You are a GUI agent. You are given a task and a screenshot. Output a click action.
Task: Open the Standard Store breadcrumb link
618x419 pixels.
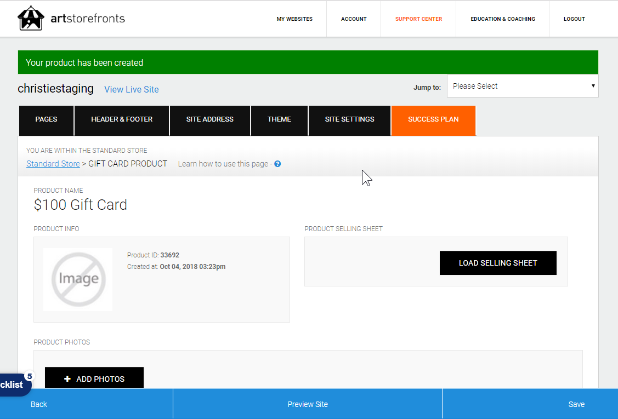53,163
